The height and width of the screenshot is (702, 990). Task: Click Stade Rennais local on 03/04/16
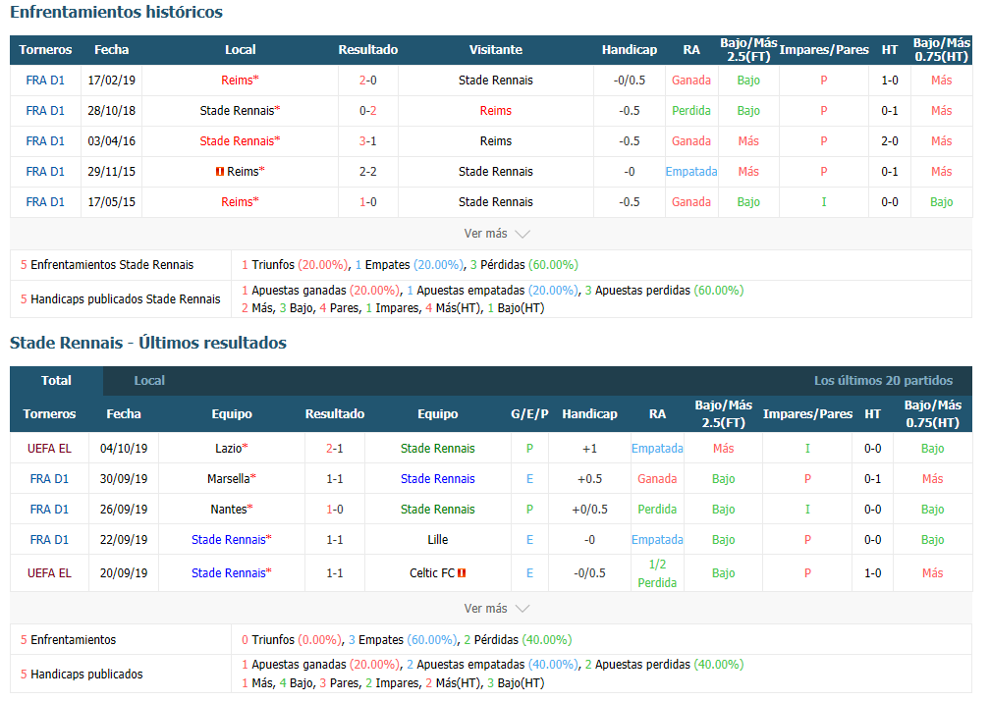[x=237, y=141]
